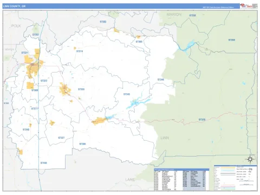Select ZIP code label 97350
260x195 pixels.
point(232,40)
